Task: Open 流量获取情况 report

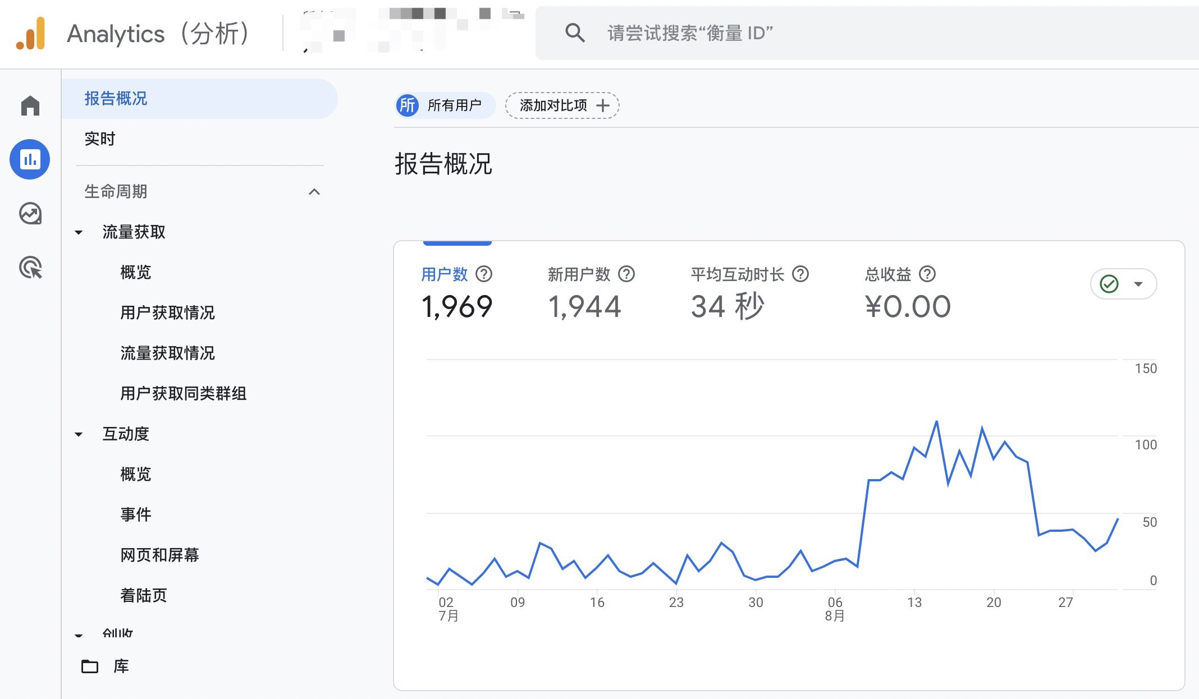Action: pyautogui.click(x=167, y=353)
